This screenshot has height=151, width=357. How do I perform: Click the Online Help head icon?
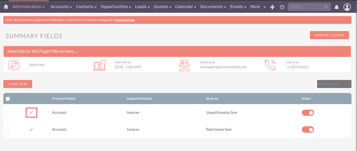14,65
